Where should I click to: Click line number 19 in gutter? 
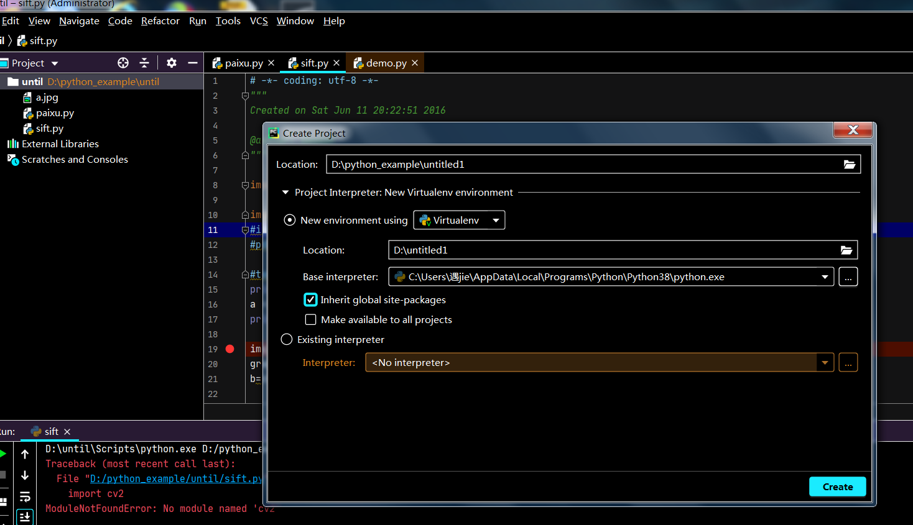tap(213, 349)
